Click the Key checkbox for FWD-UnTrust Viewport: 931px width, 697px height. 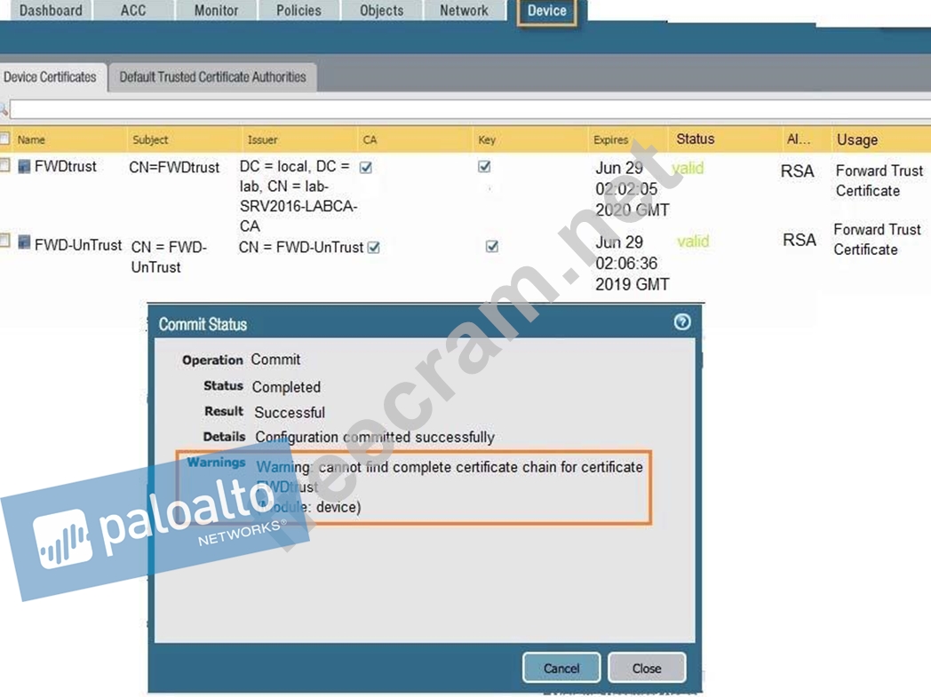click(x=491, y=247)
